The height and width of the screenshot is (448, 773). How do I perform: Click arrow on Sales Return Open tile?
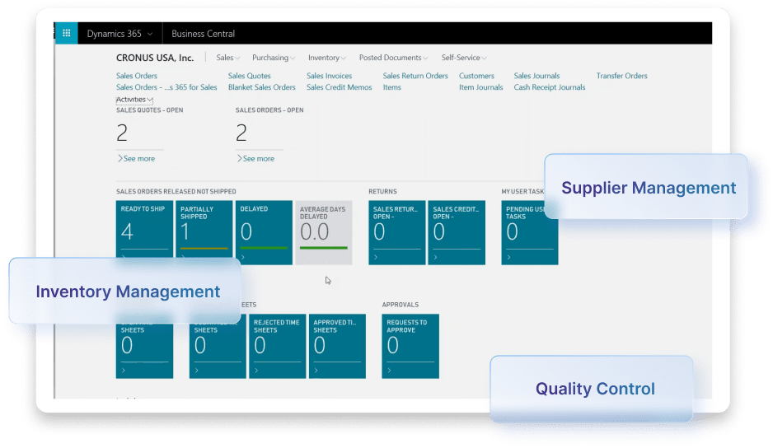(376, 257)
